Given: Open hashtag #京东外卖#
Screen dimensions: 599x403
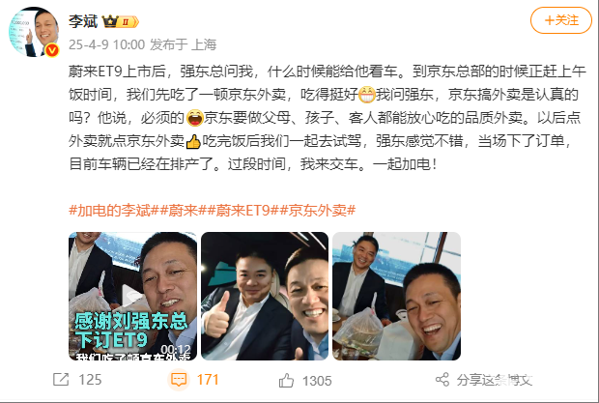Looking at the screenshot, I should tap(318, 210).
